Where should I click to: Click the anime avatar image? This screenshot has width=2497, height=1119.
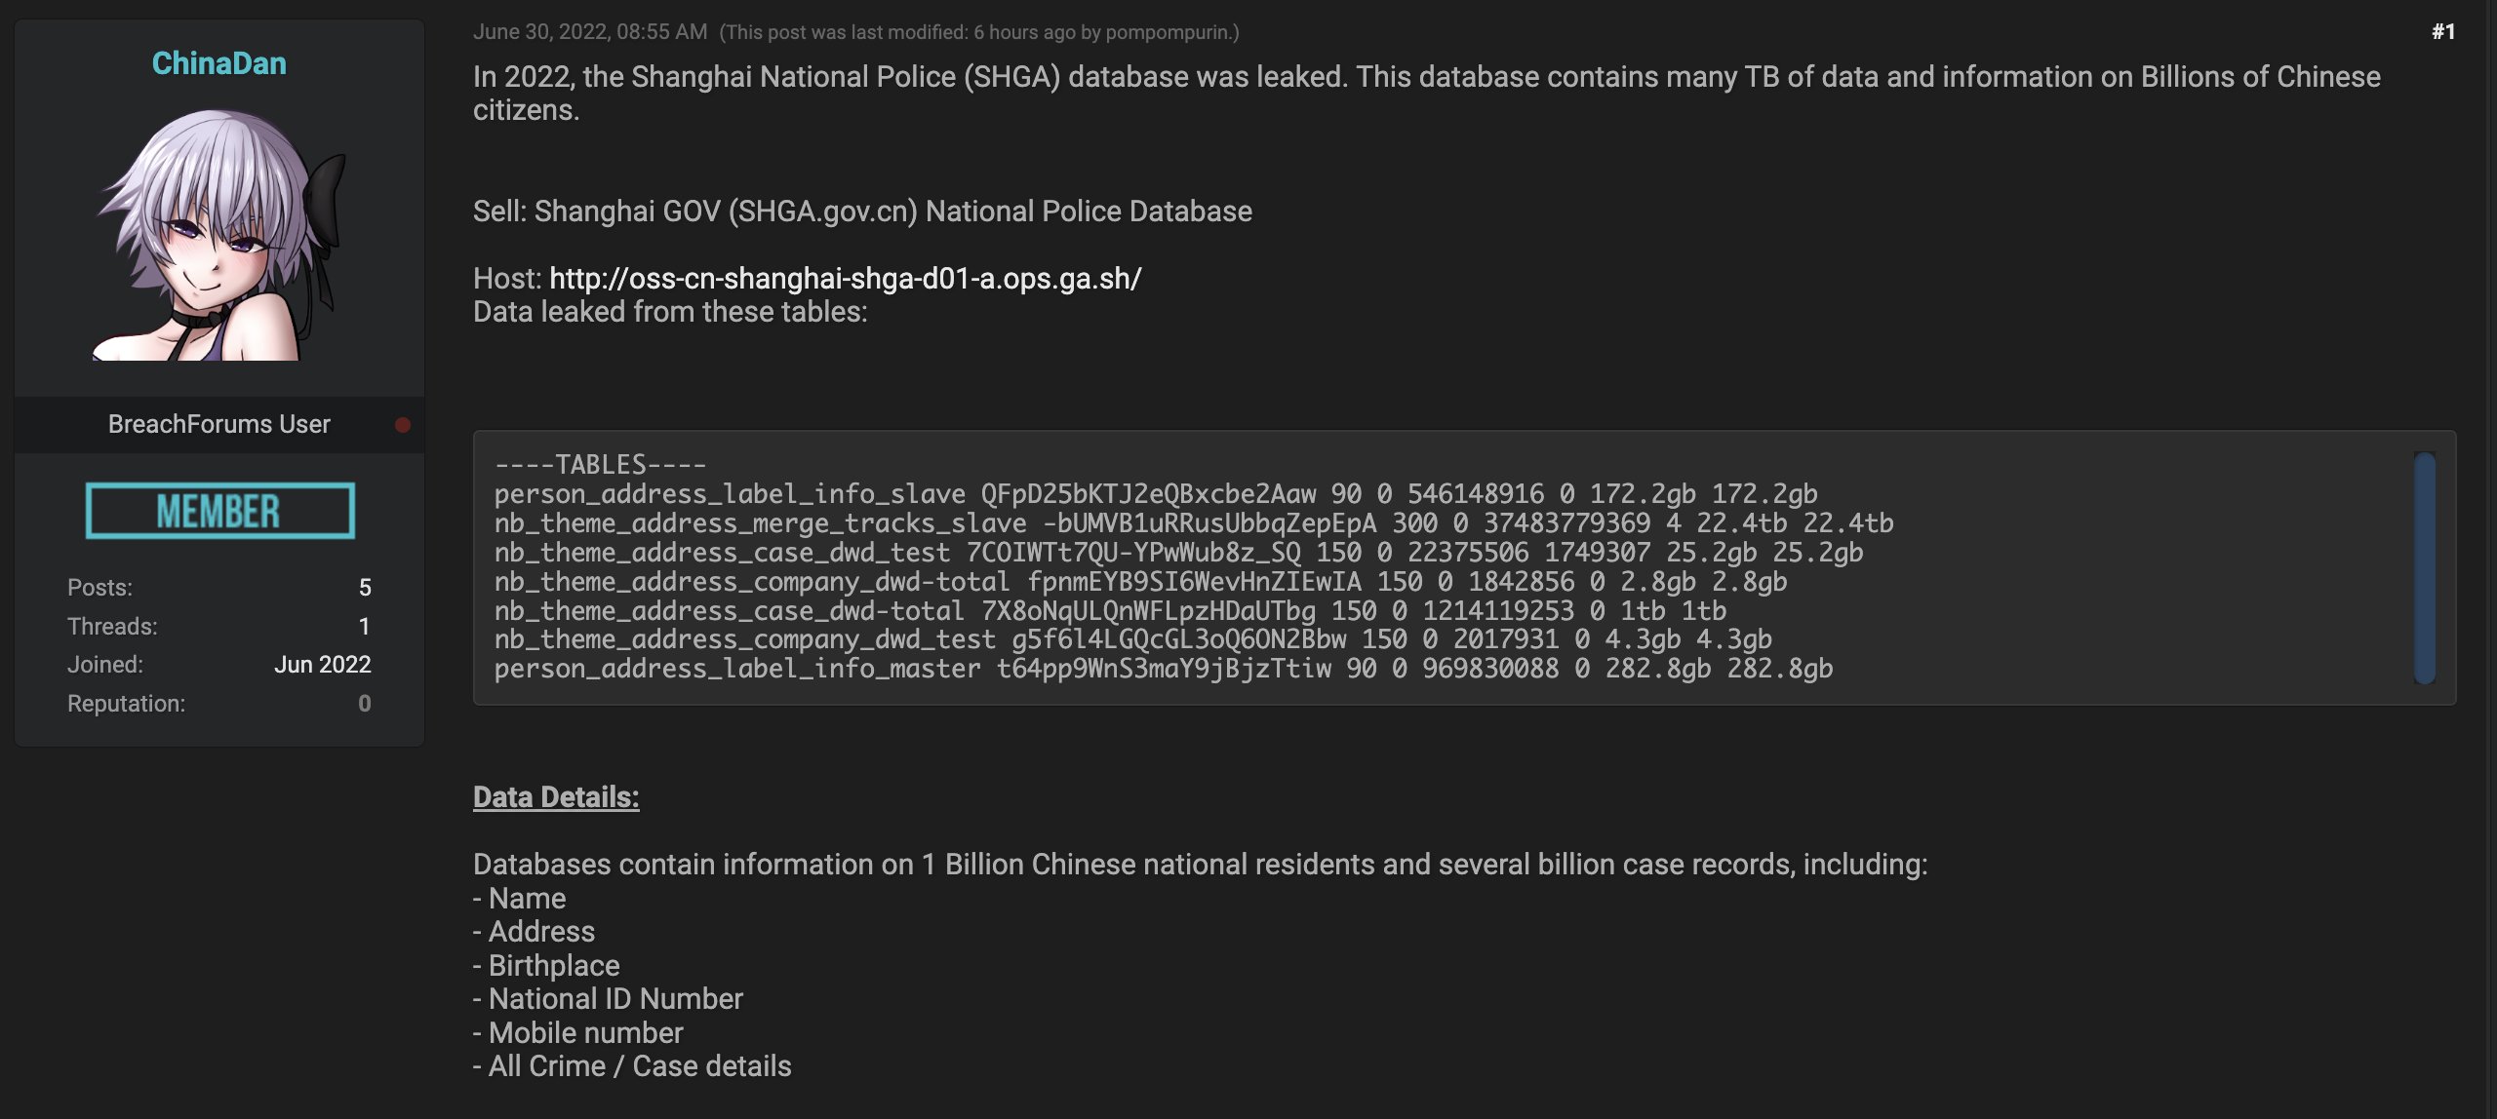(x=219, y=234)
